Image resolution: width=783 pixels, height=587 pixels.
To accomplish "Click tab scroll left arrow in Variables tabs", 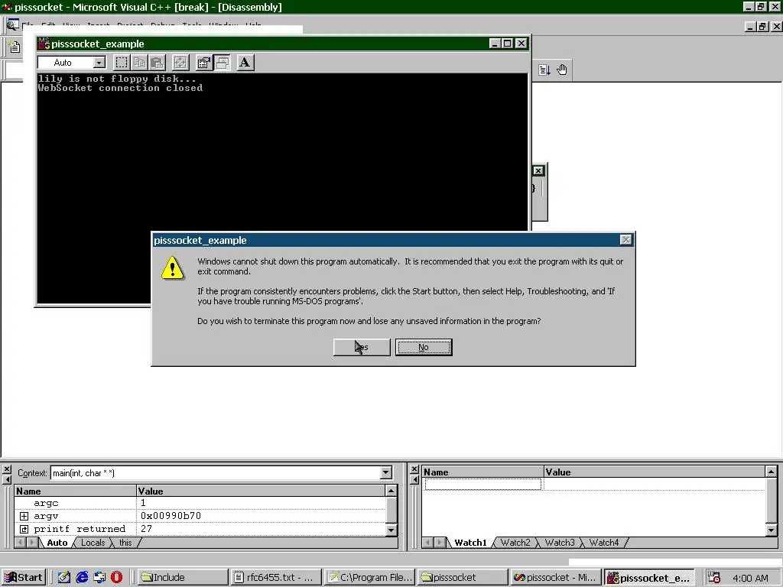I will (x=21, y=543).
